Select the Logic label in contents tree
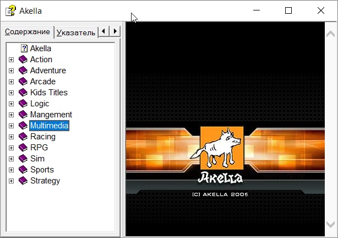Viewport: 338px width, 238px height. coord(40,104)
